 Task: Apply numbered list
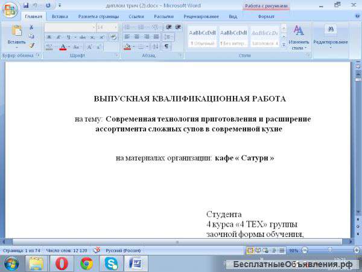point(141,27)
